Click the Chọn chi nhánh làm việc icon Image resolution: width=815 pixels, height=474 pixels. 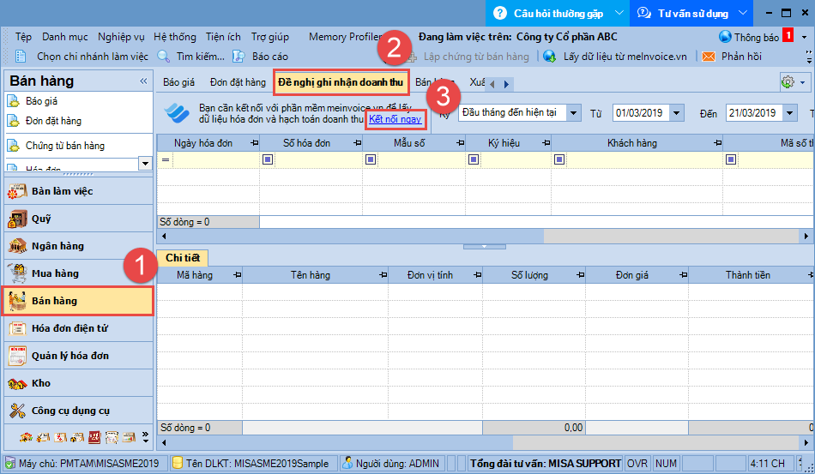click(21, 56)
